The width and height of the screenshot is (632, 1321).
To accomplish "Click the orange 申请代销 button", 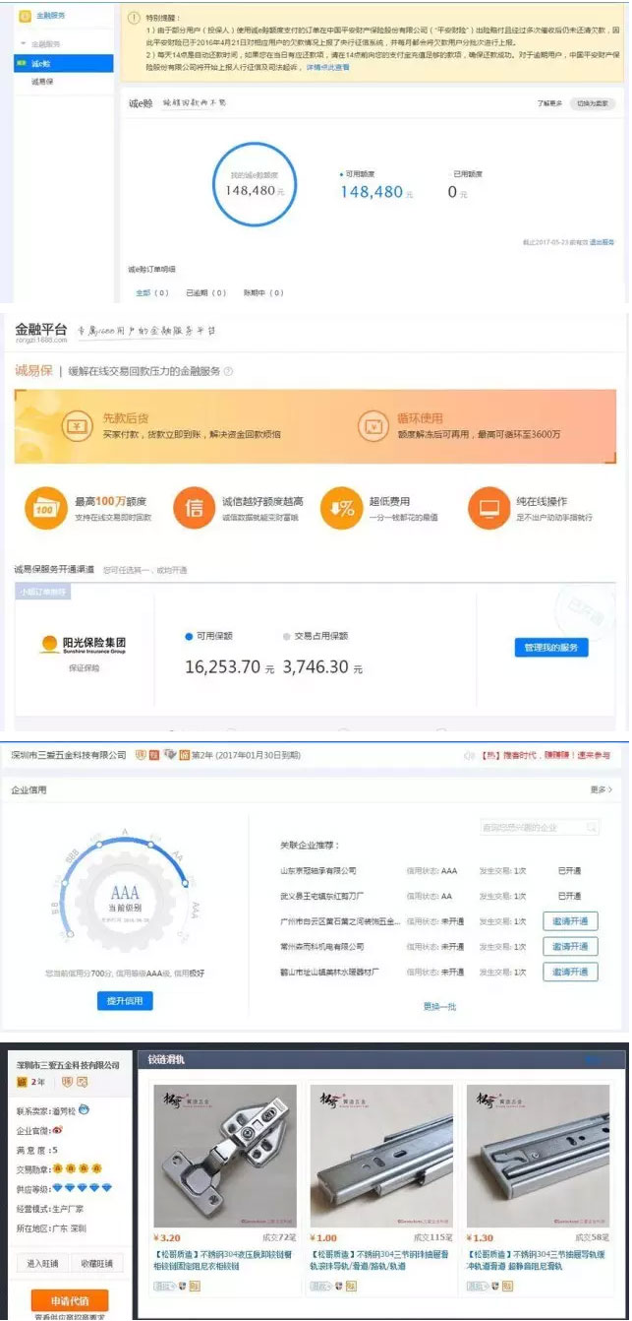I will [x=69, y=1299].
